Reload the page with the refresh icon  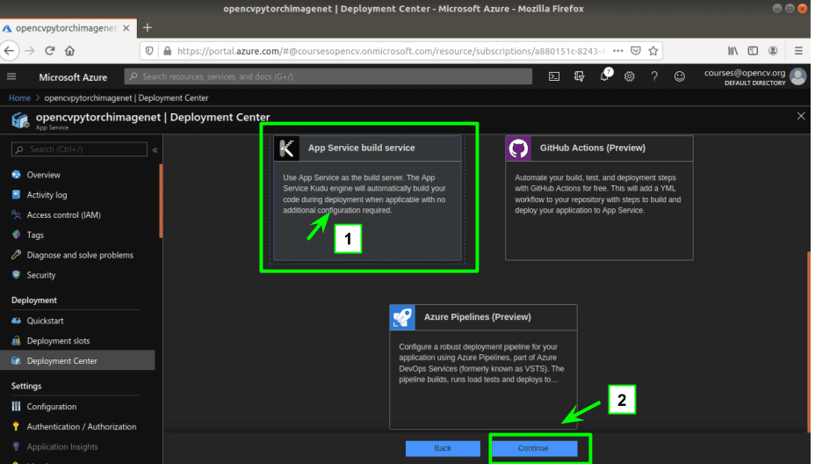point(50,50)
